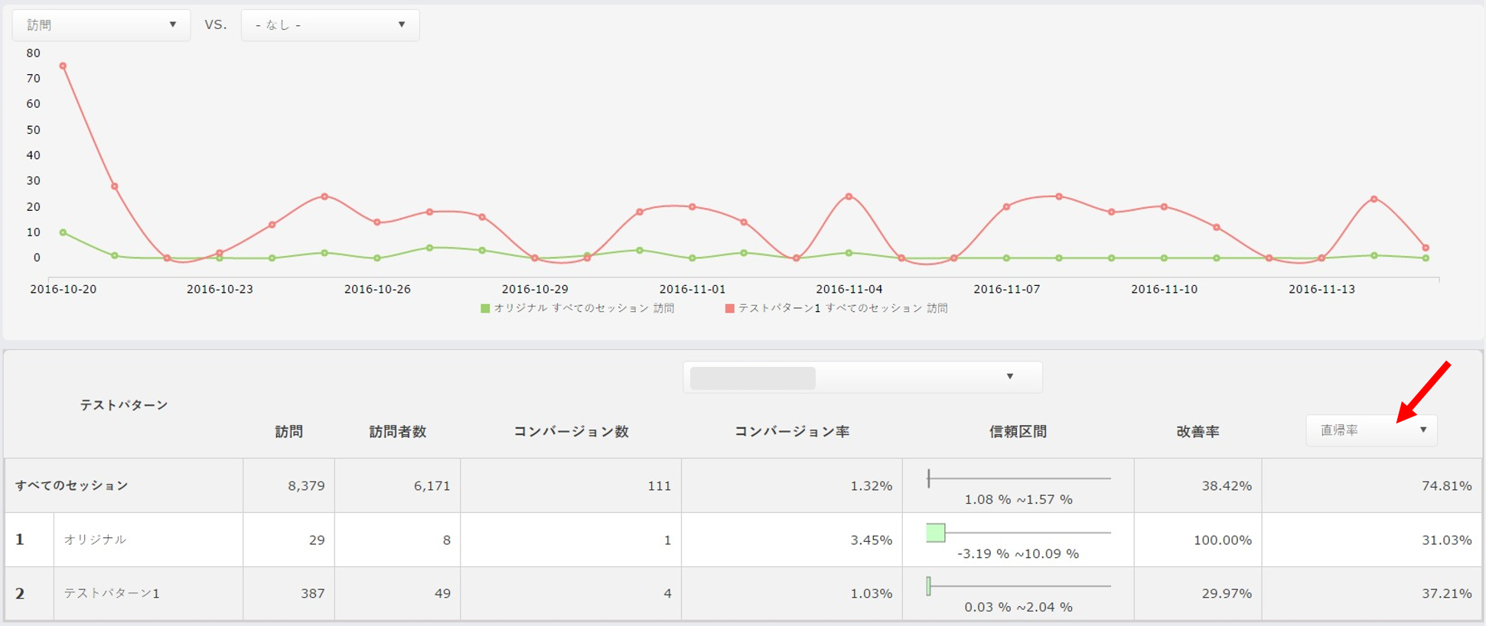Image resolution: width=1486 pixels, height=626 pixels.
Task: Click 2016-11-13 x-axis date label
Action: (x=1321, y=289)
